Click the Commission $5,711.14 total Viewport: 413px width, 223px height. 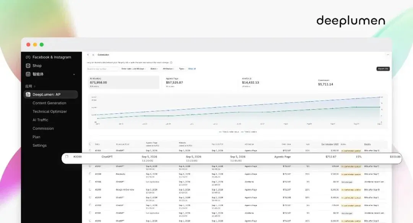pos(325,84)
